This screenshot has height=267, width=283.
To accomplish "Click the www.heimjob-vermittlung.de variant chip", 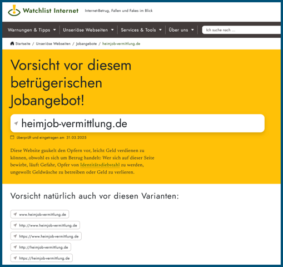I will tap(39, 214).
